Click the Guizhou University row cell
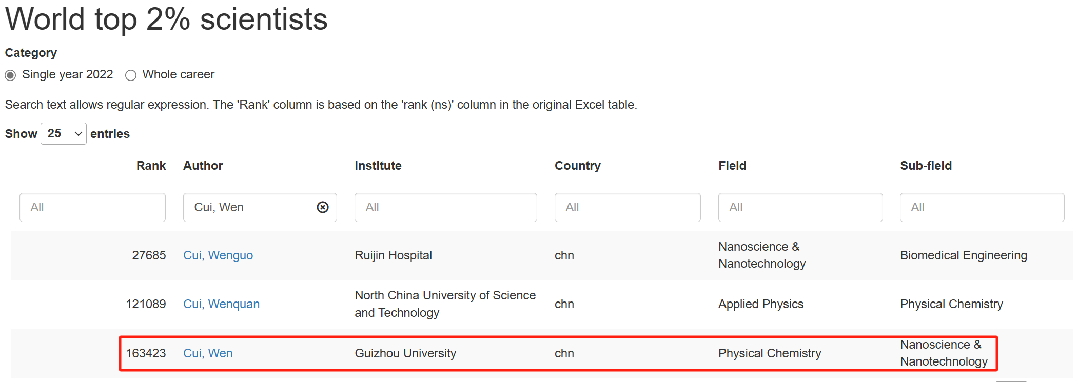The image size is (1078, 382). coord(405,353)
